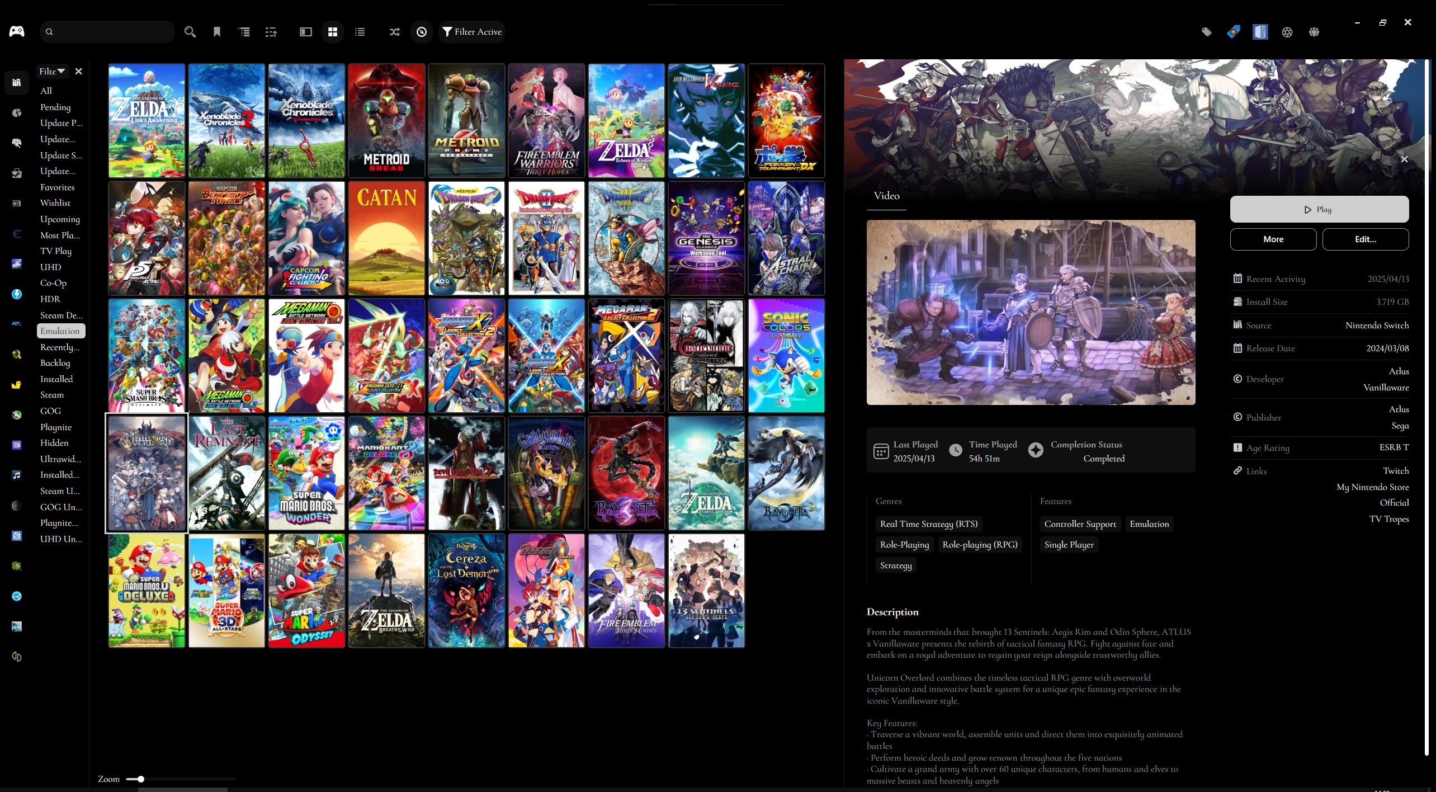
Task: Pick a random game with shuffle icon
Action: pyautogui.click(x=395, y=32)
